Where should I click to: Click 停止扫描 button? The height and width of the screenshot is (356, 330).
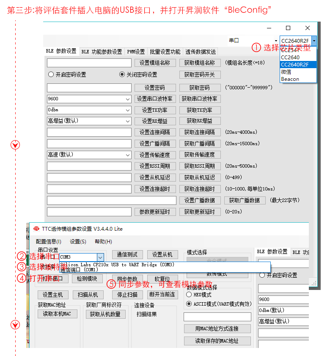click(127, 295)
